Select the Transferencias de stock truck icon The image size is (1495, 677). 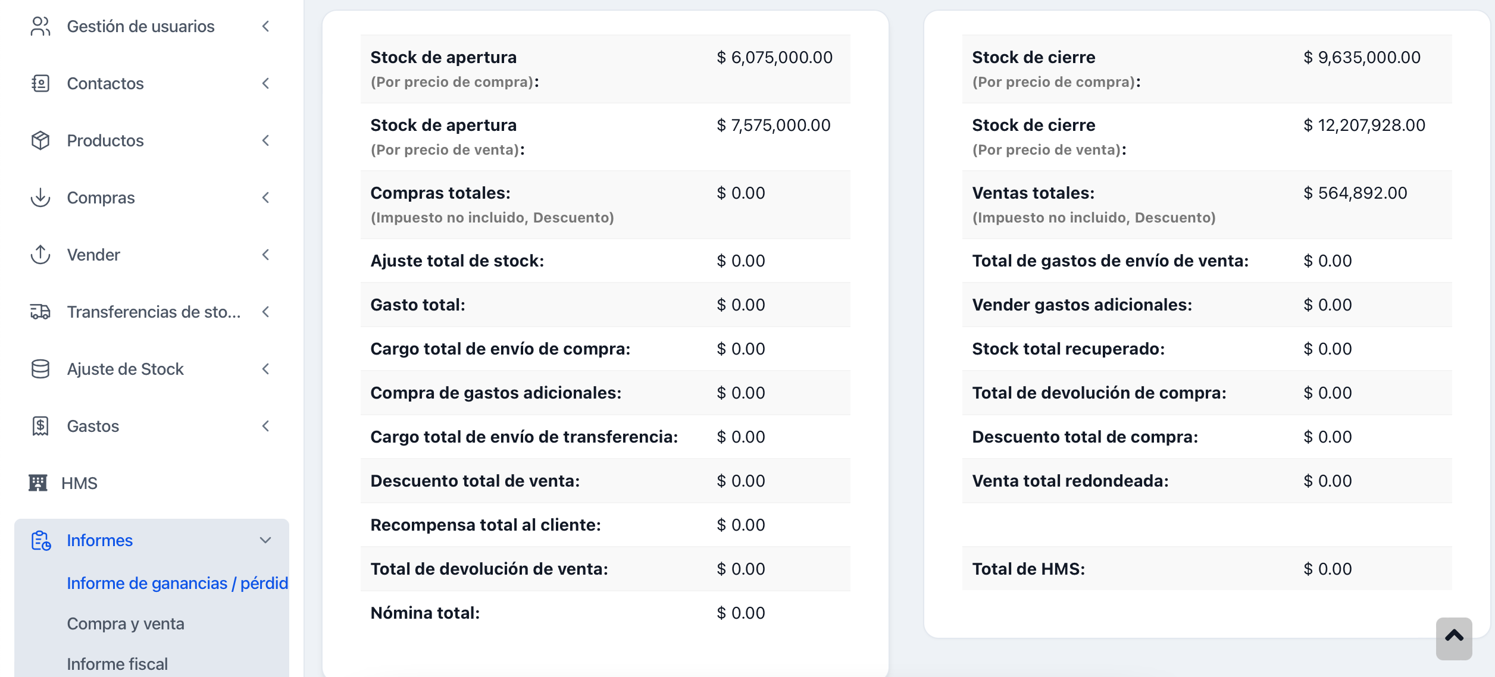click(40, 312)
